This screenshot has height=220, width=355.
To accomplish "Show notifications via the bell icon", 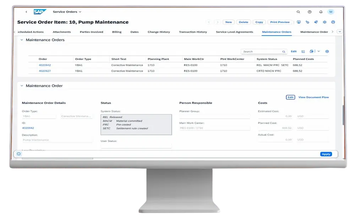I will point(321,12).
